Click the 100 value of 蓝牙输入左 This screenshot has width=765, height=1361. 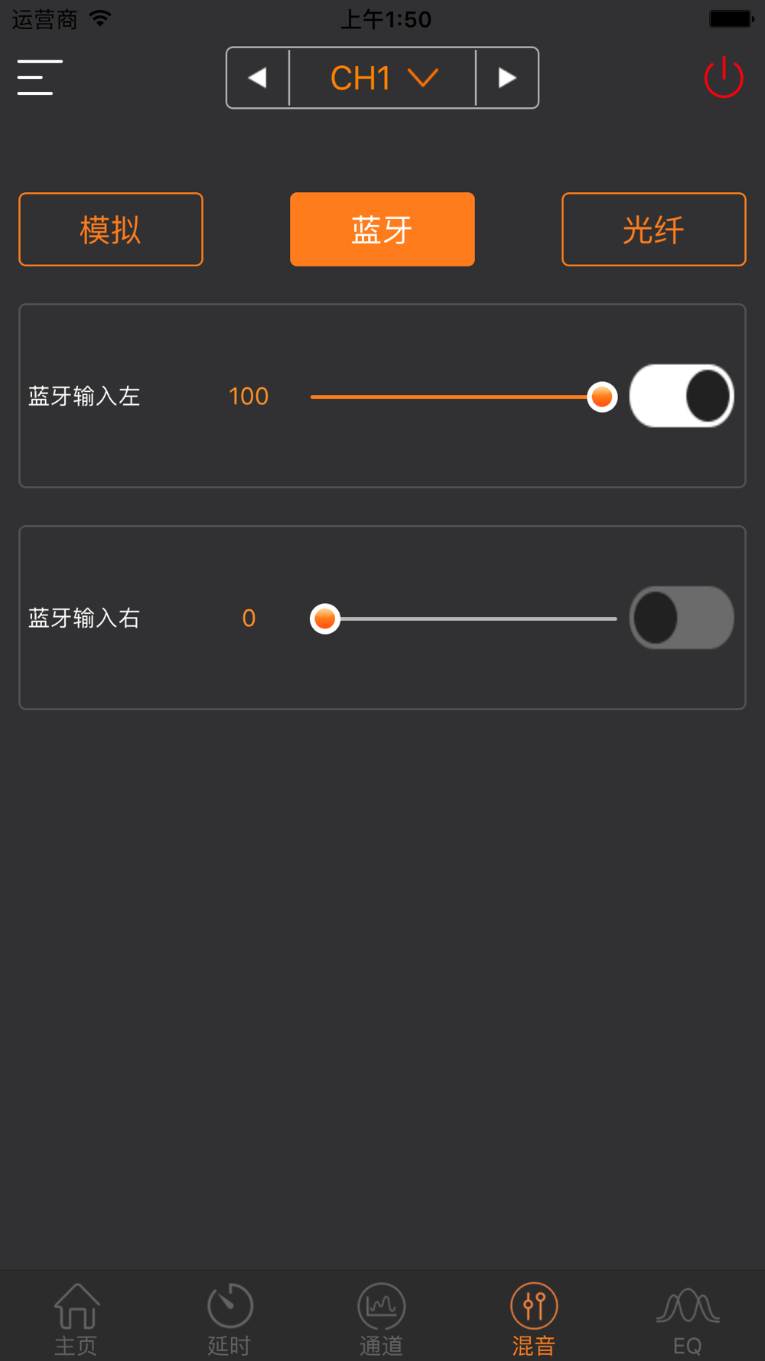tap(249, 397)
